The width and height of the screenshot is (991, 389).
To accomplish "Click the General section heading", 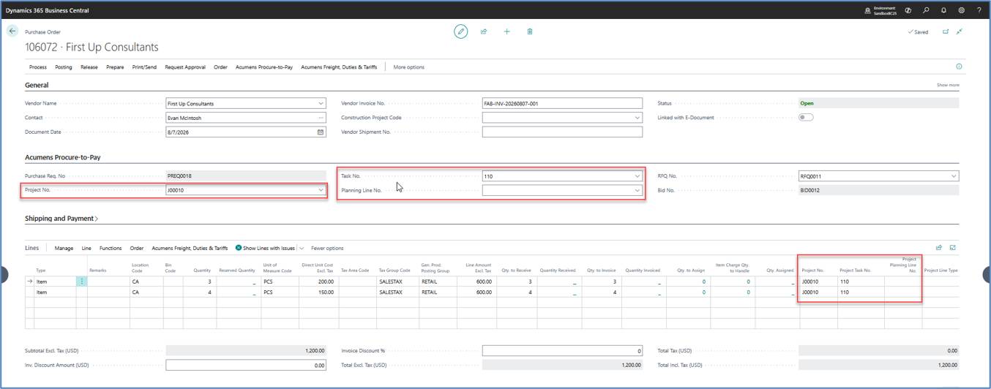I will 37,85.
